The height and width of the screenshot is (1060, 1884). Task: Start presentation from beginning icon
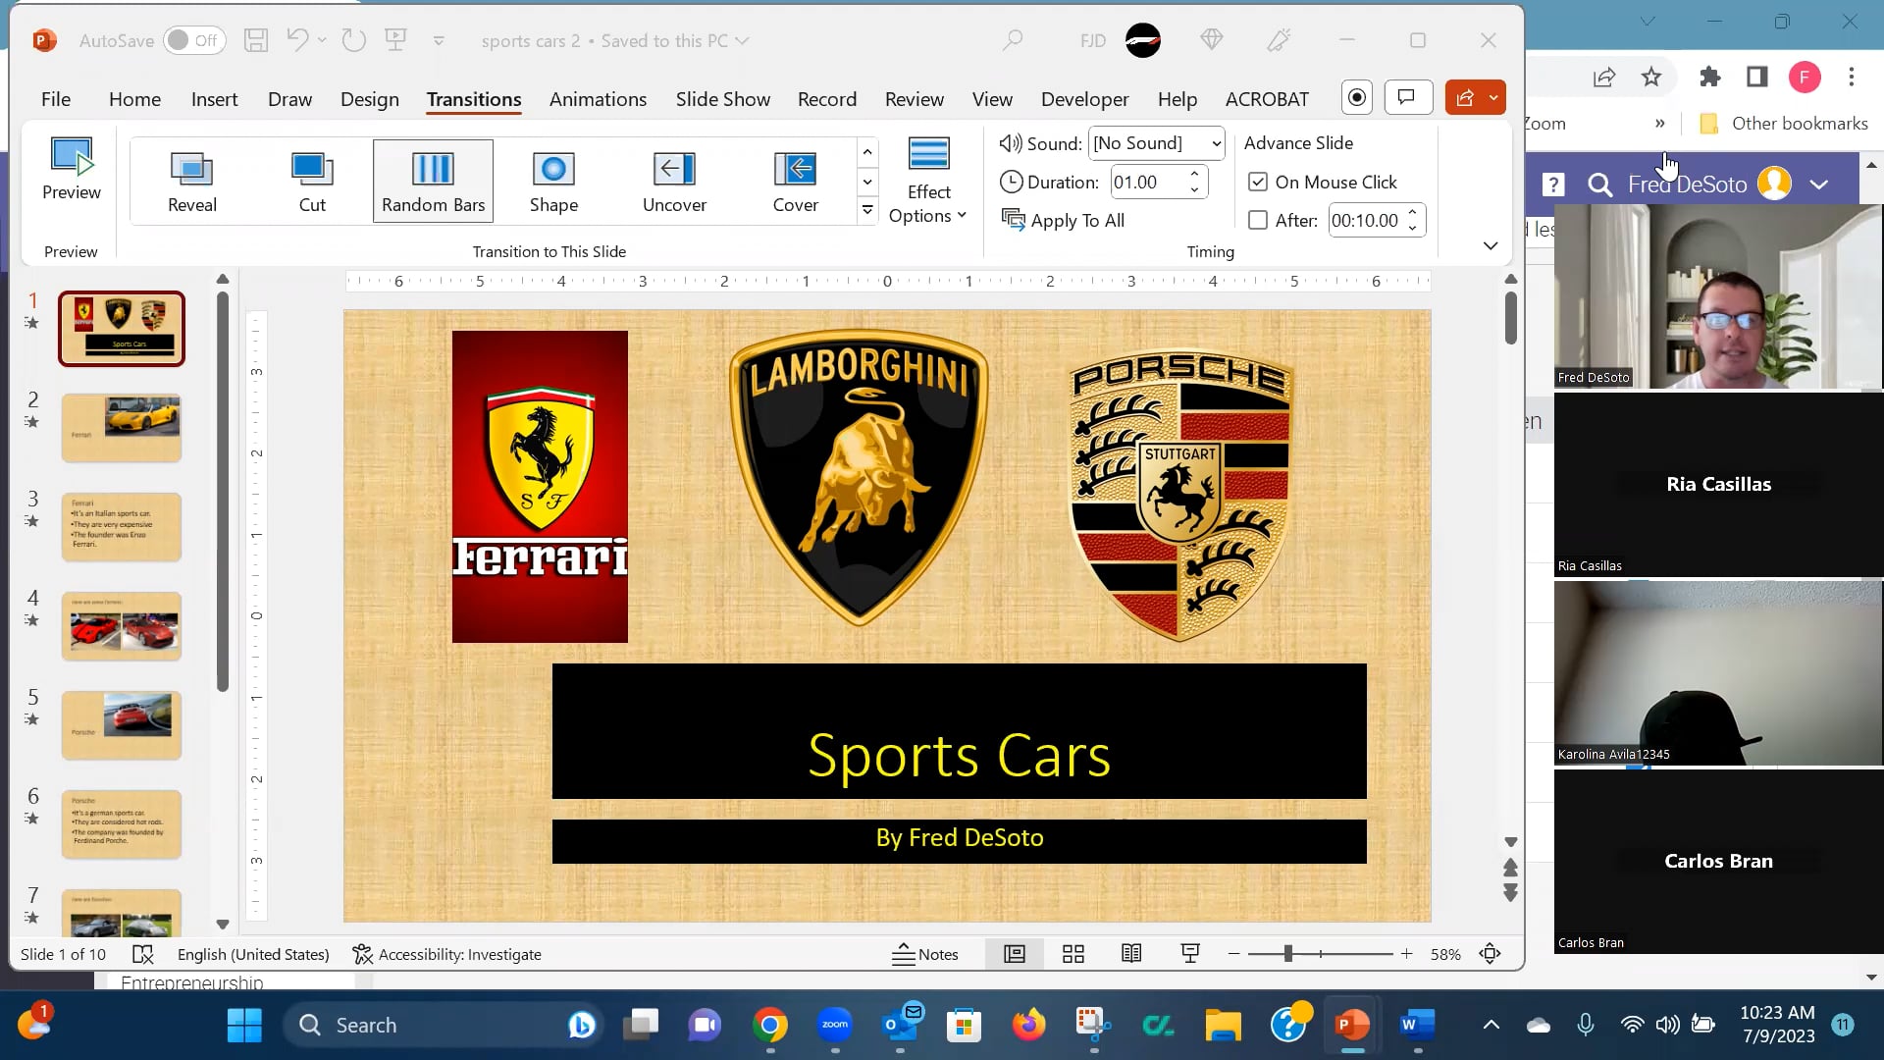pos(395,40)
